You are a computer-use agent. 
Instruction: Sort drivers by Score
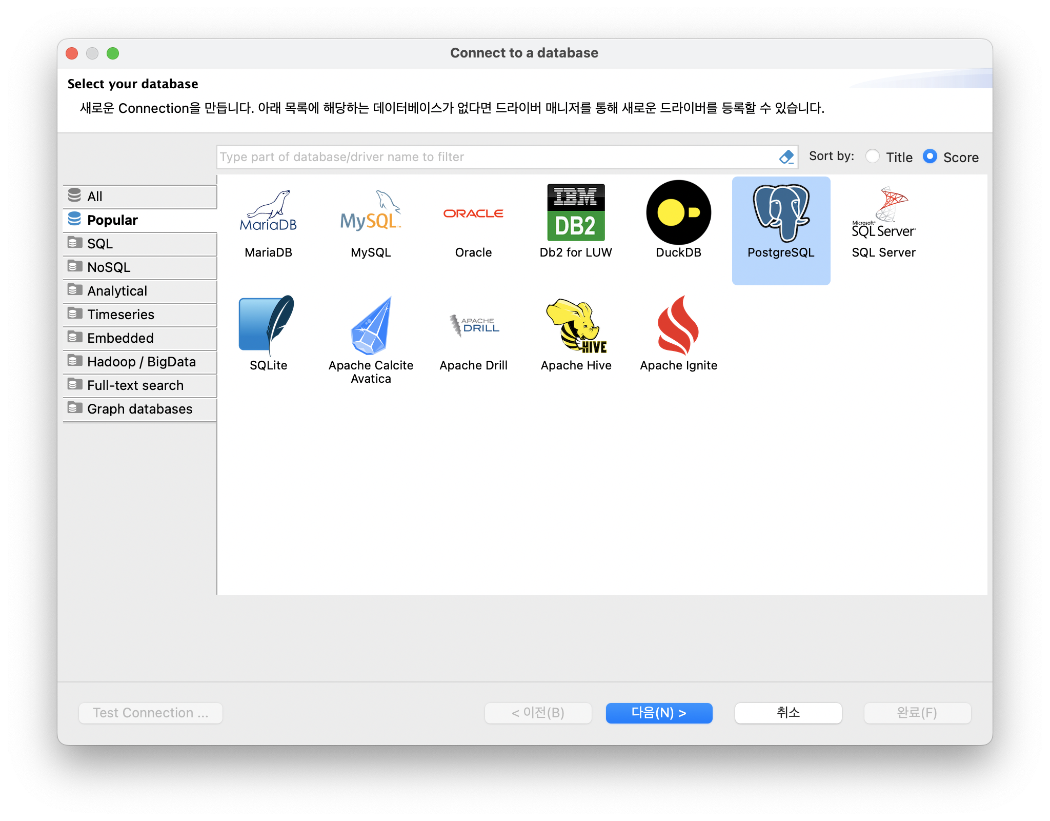point(930,157)
